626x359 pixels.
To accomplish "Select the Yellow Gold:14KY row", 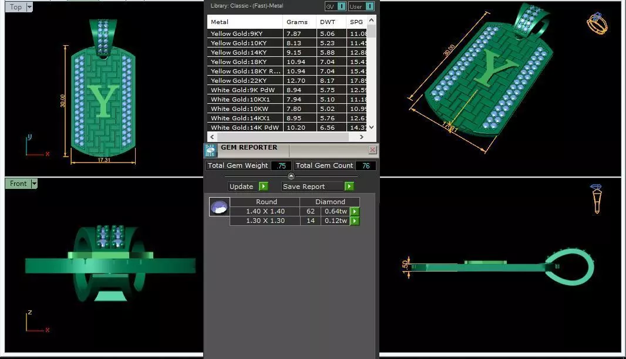I will click(287, 52).
